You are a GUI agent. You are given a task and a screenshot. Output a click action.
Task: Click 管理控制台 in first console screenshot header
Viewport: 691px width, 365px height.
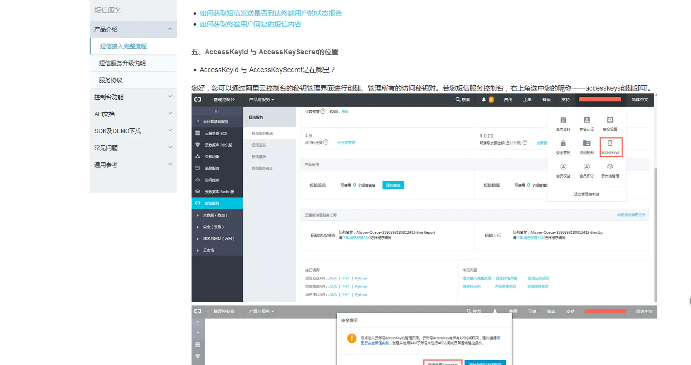pyautogui.click(x=224, y=100)
